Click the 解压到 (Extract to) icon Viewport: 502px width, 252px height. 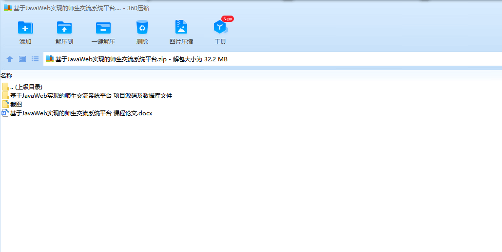click(64, 28)
